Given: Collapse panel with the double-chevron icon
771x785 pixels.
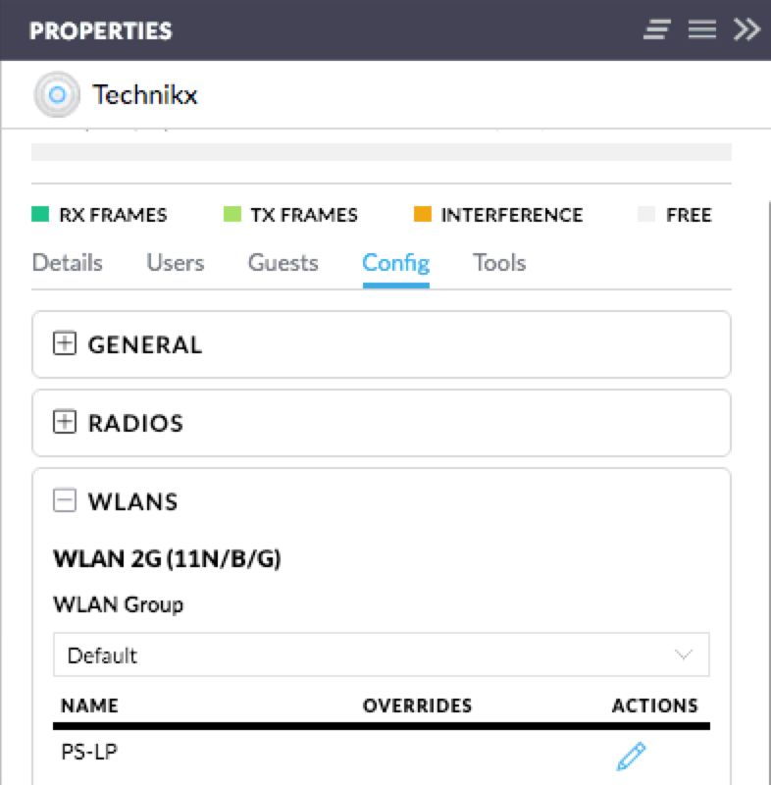Looking at the screenshot, I should click(x=746, y=30).
